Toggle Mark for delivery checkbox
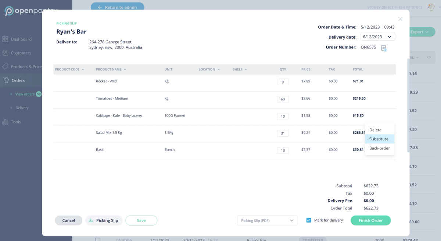Image resolution: width=441 pixels, height=241 pixels. [309, 220]
